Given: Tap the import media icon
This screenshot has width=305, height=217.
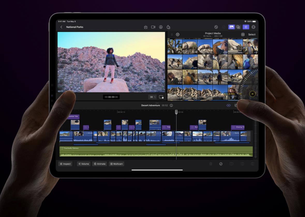Looking at the screenshot, I should click(146, 27).
